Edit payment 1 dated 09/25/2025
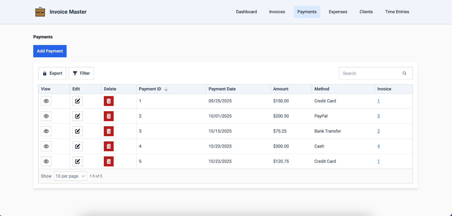Viewport: 452px width, 216px height. click(x=77, y=101)
